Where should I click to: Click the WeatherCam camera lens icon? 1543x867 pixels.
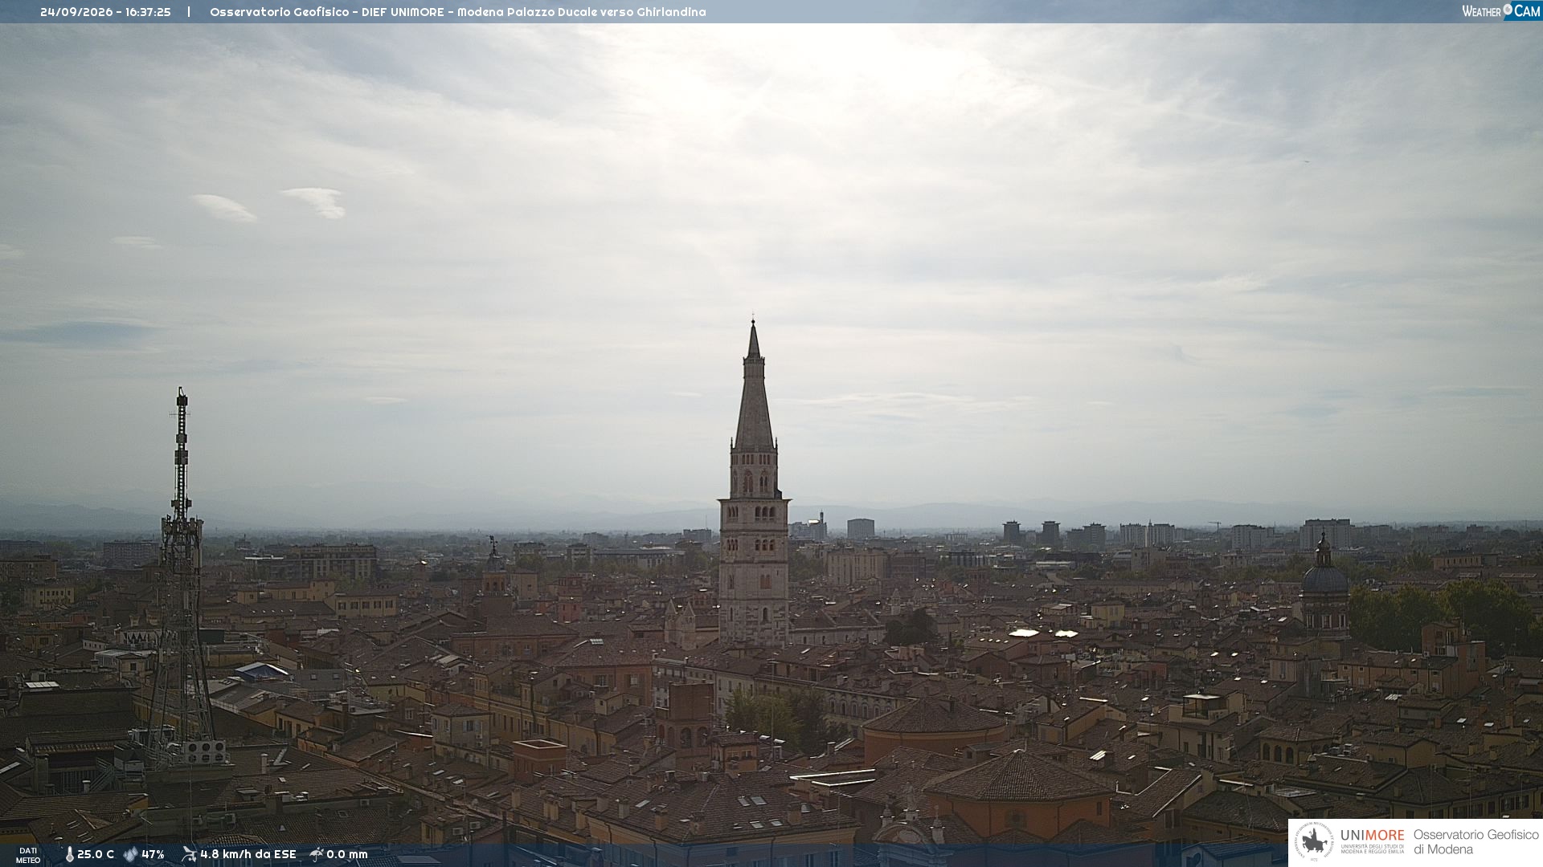click(1508, 10)
